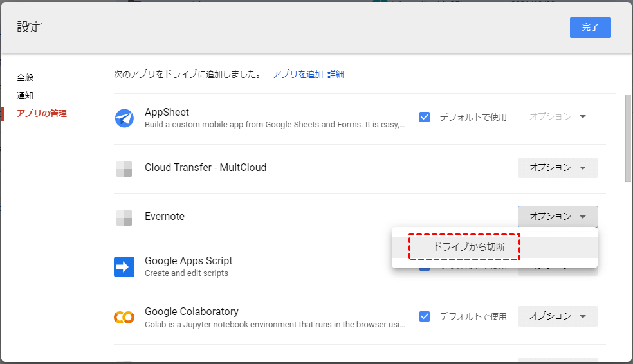This screenshot has width=633, height=364.
Task: Open the オプション dropdown for AppSheet
Action: point(558,116)
